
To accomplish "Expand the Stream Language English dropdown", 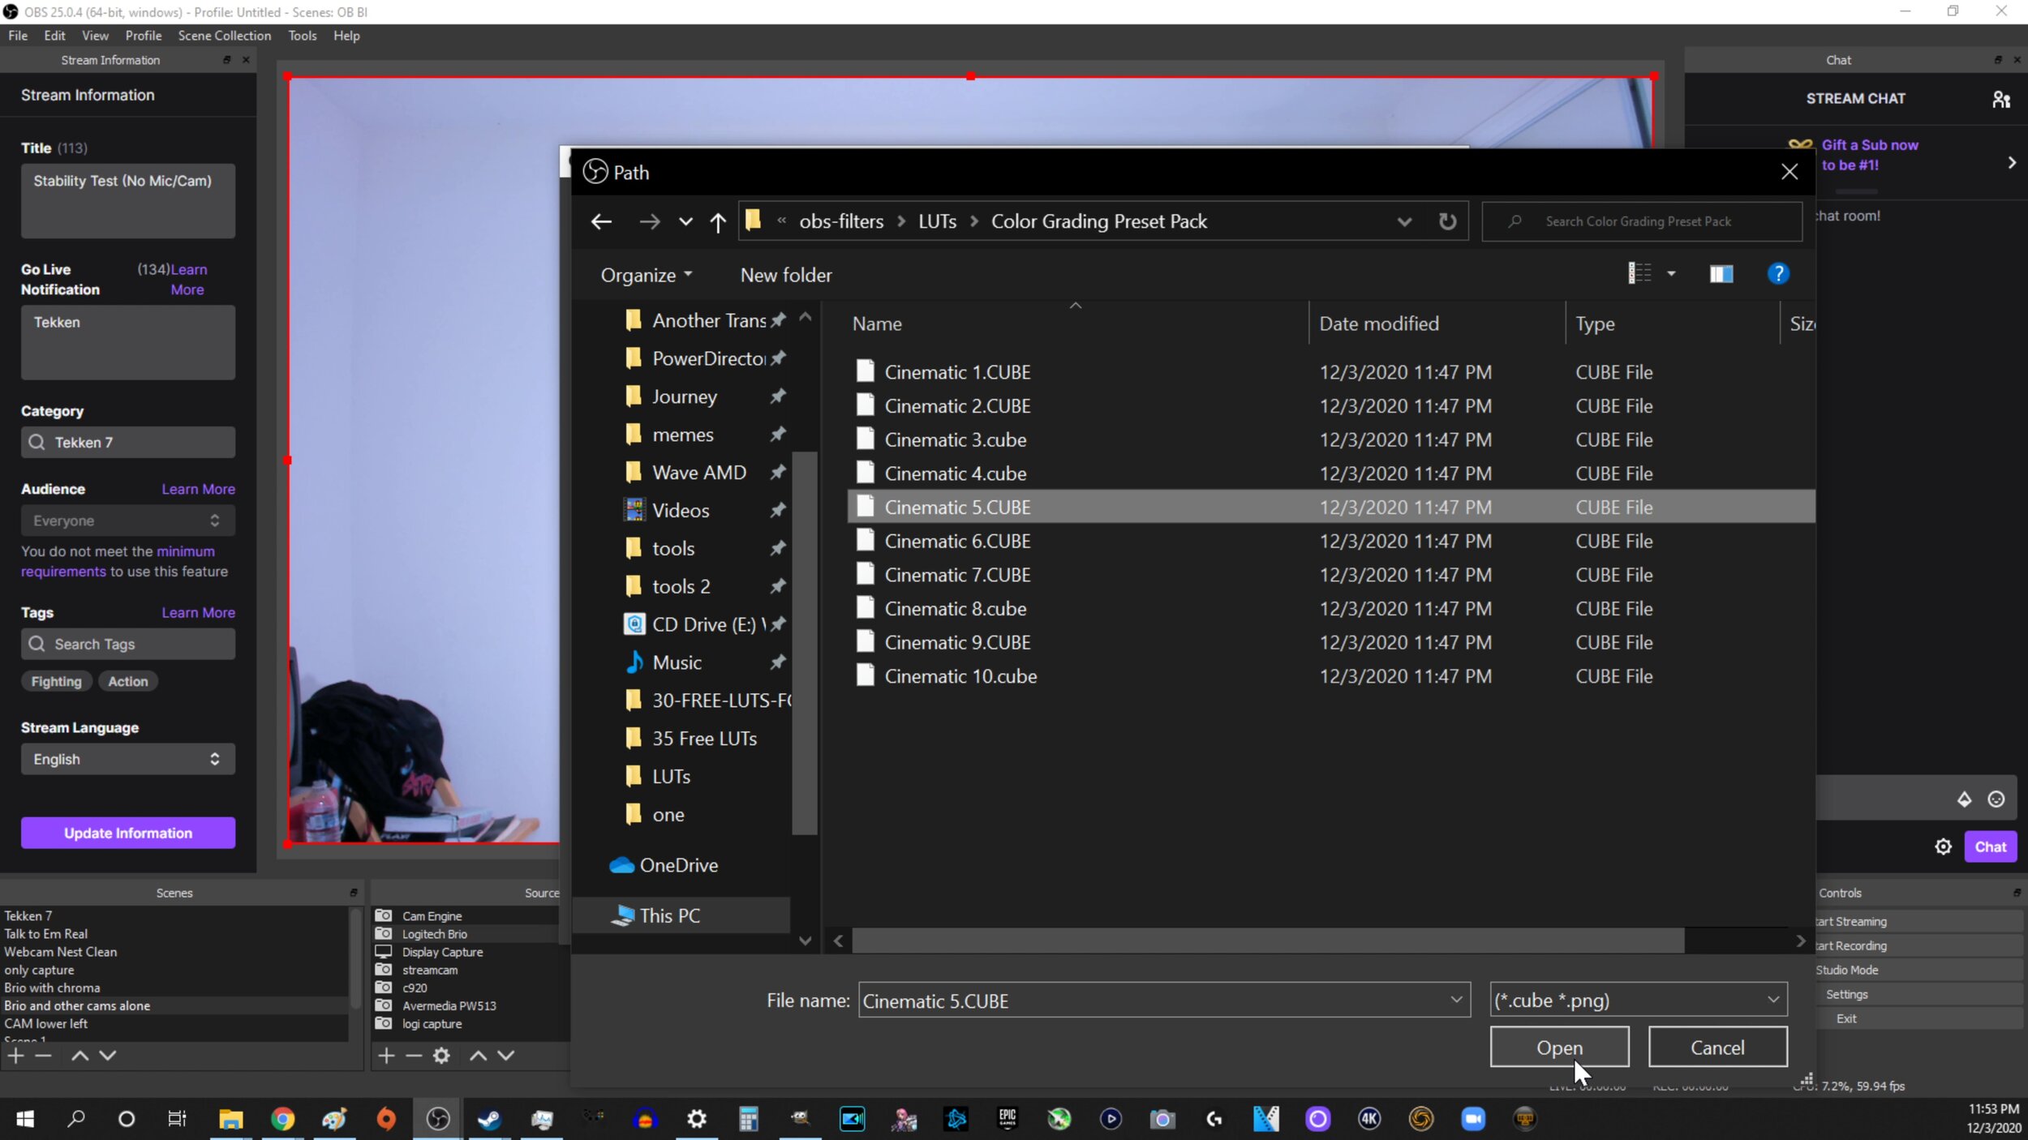I will 128,759.
